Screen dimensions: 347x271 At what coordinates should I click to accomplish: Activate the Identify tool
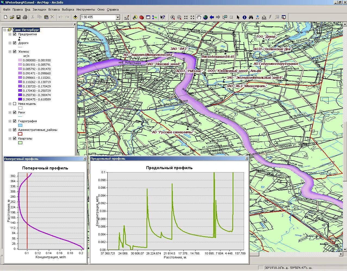click(x=245, y=17)
